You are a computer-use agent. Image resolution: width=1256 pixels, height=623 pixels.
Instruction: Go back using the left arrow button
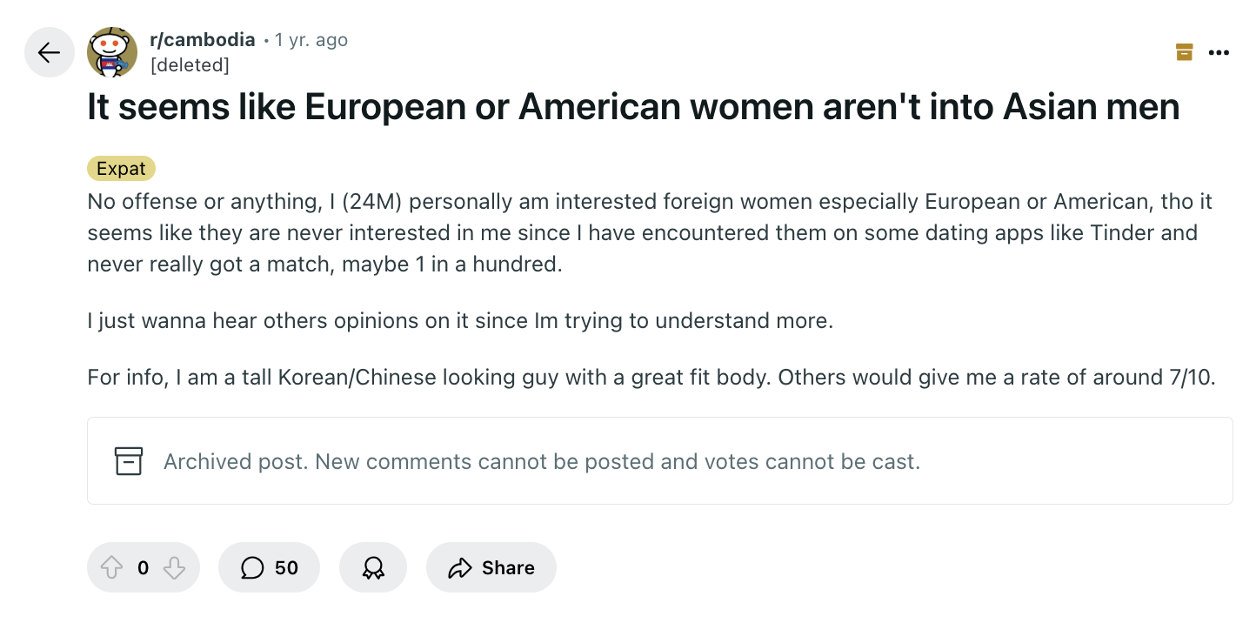pos(49,52)
